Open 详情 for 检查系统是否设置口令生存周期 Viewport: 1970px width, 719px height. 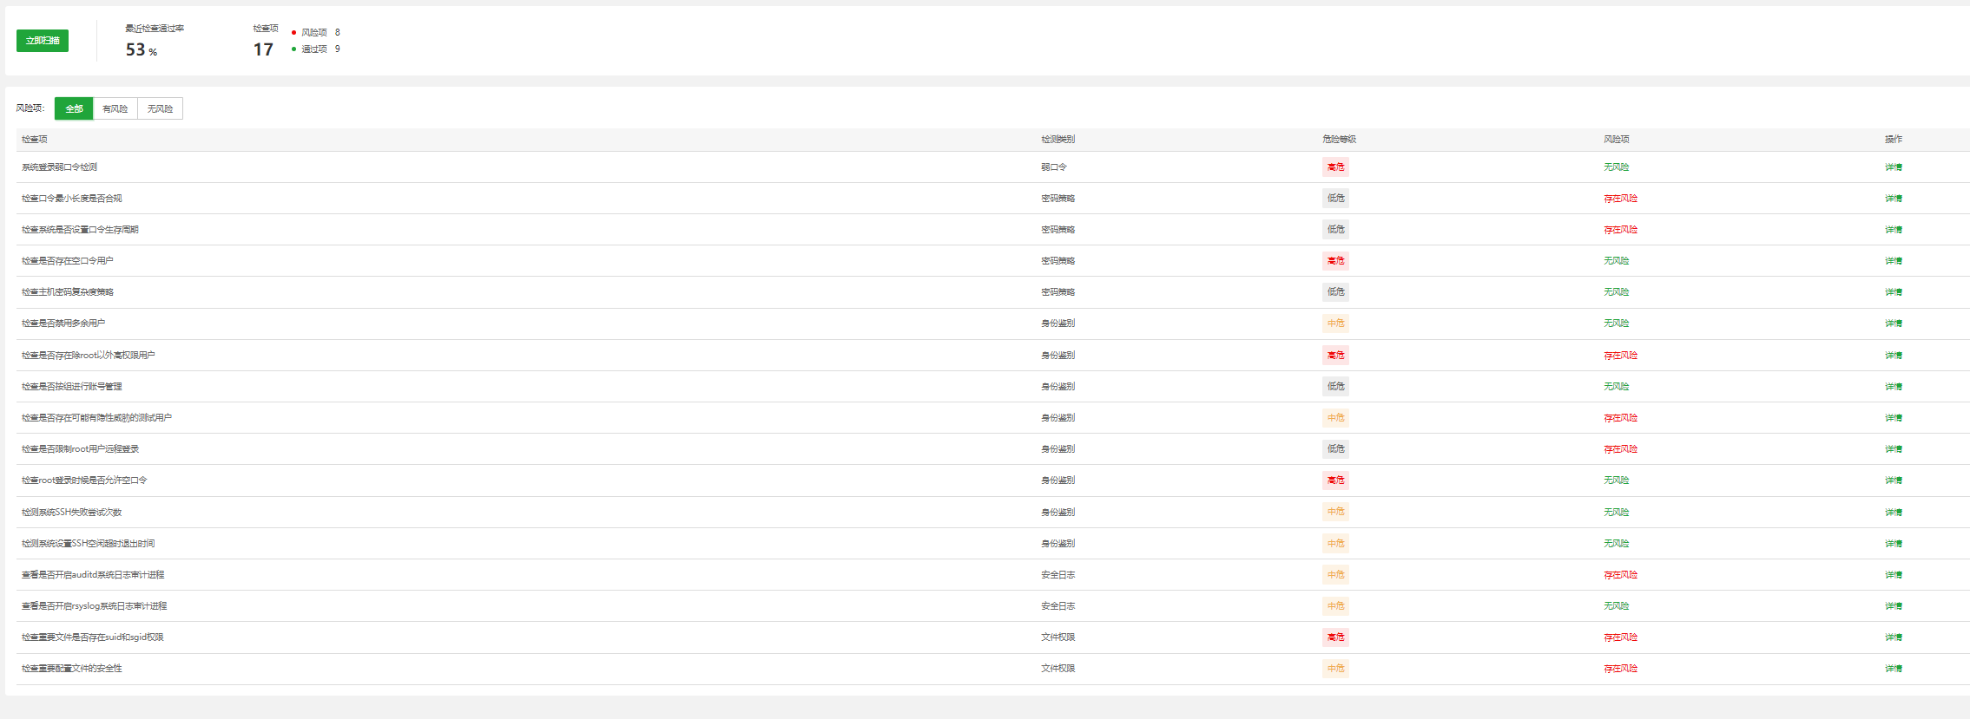tap(1894, 230)
